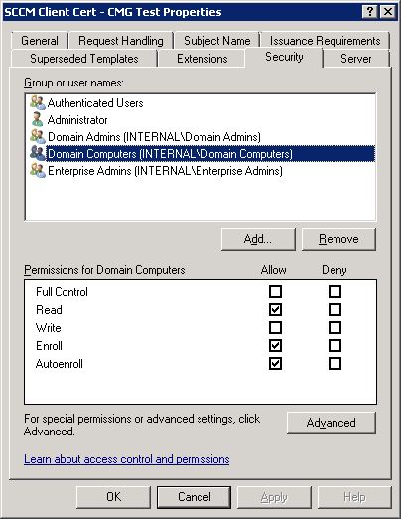Check Deny for Write permission
The image size is (401, 519).
[x=334, y=328]
